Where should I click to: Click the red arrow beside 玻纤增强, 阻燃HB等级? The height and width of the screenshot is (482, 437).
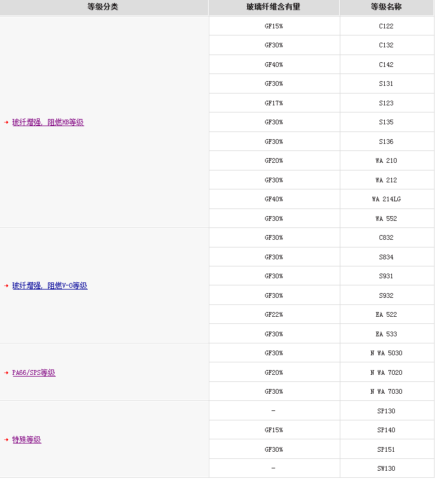[6, 123]
